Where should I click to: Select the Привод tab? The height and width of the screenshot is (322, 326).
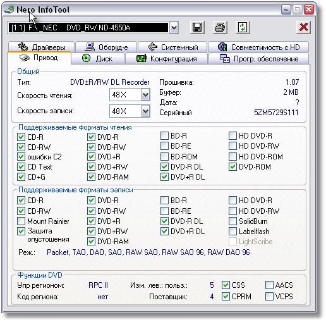(x=39, y=58)
